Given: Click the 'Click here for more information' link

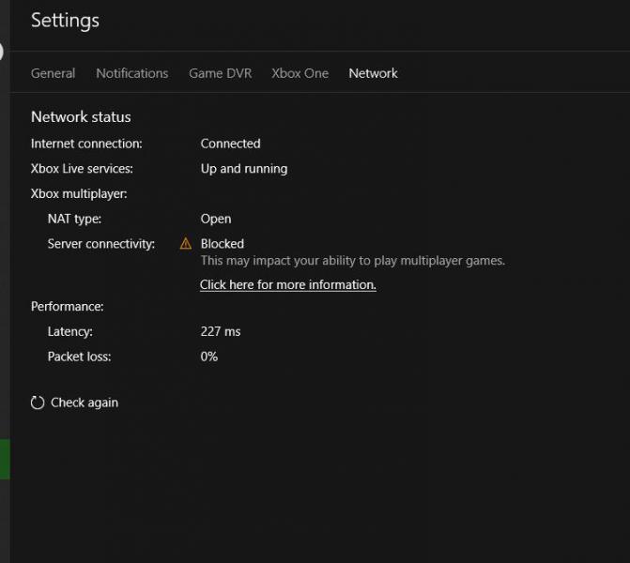Looking at the screenshot, I should [288, 284].
